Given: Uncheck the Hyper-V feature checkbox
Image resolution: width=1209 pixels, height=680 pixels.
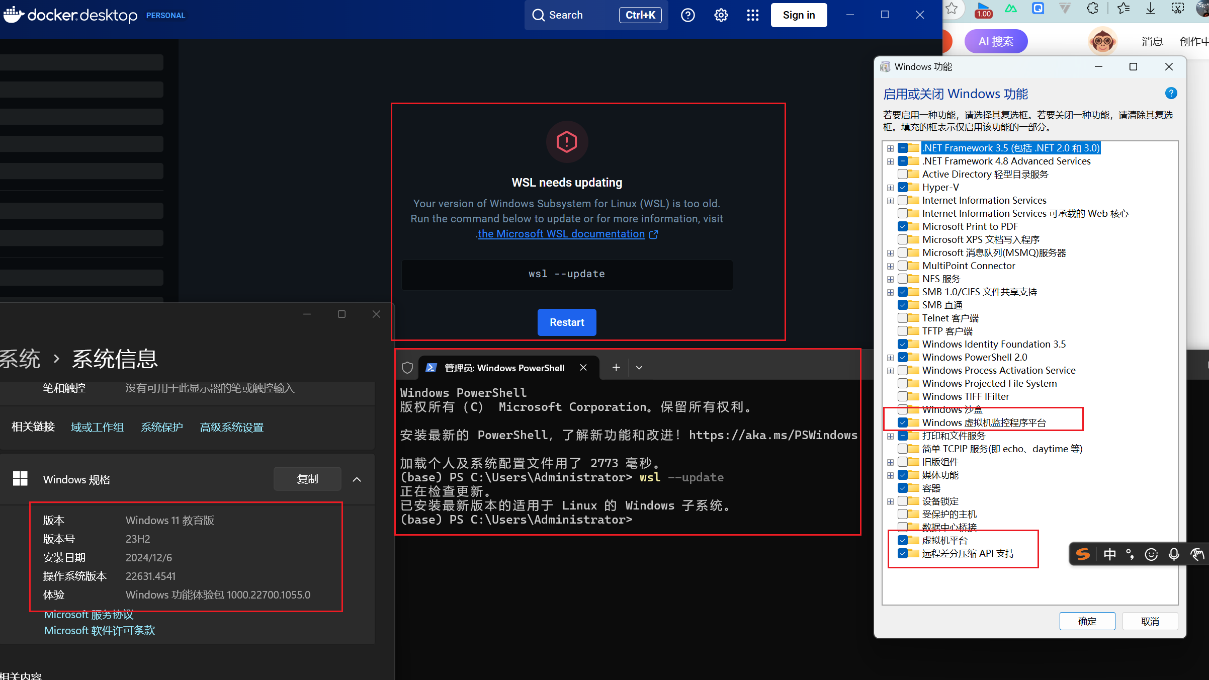Looking at the screenshot, I should pos(903,187).
